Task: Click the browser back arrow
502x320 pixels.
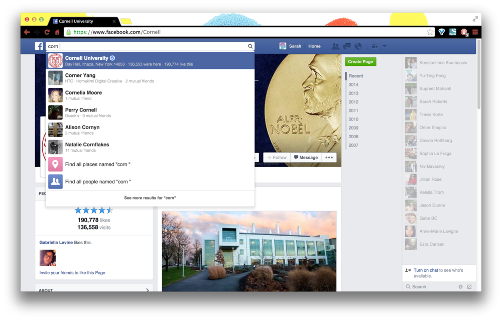Action: click(x=27, y=32)
